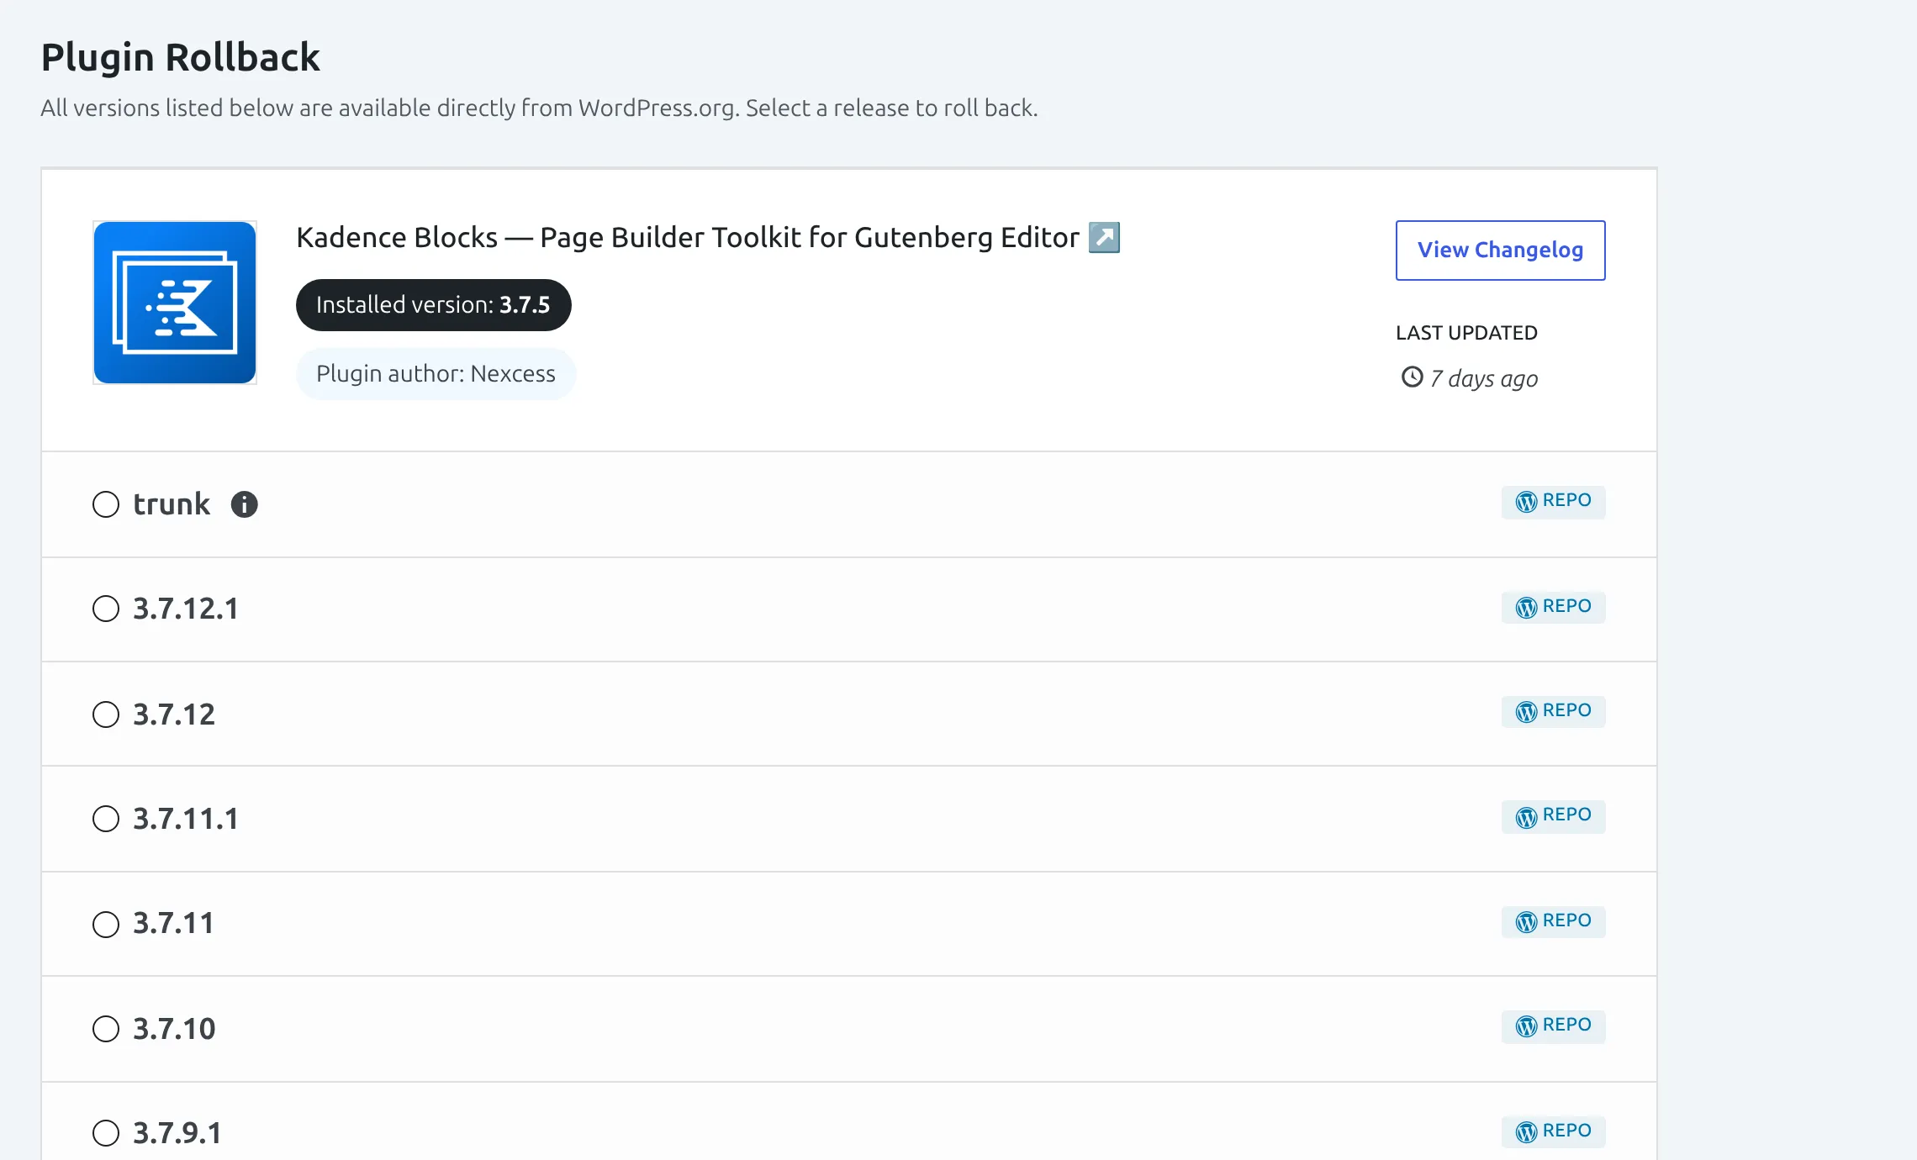Click the '3.7.11.1' version label
This screenshot has width=1917, height=1160.
point(186,819)
